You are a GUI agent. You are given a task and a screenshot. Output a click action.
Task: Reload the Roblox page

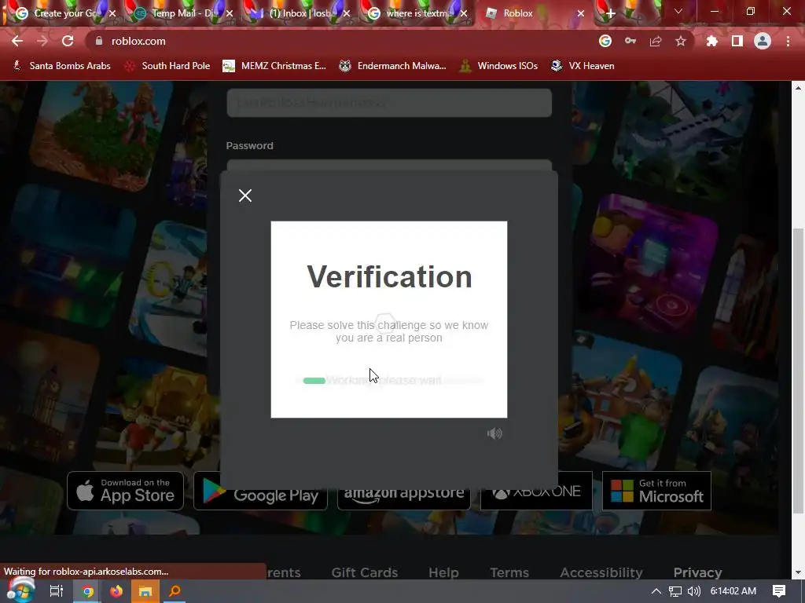(68, 41)
